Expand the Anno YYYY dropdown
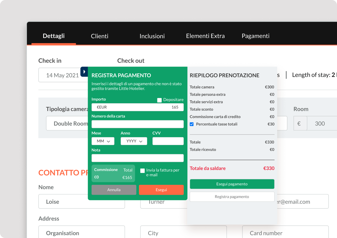Image resolution: width=337 pixels, height=238 pixels. [134, 141]
